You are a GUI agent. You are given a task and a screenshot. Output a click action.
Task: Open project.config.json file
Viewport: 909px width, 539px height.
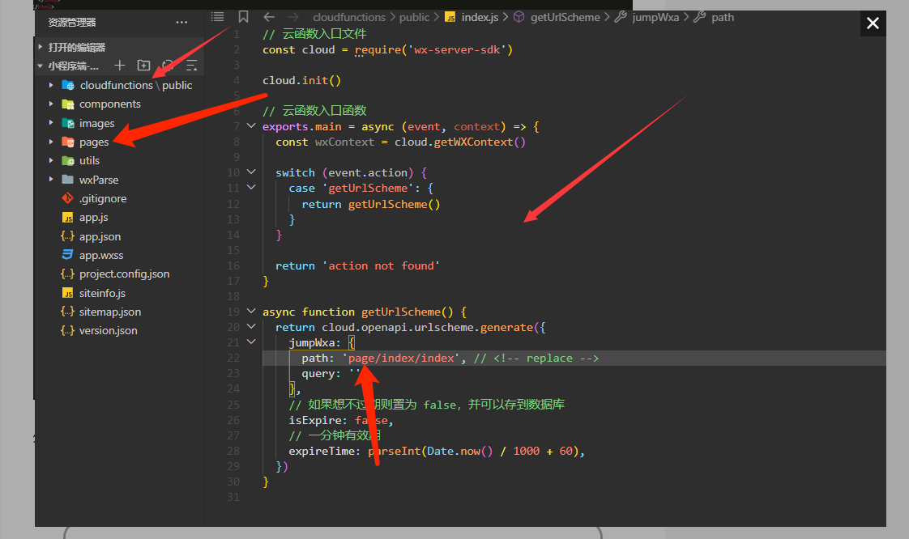[x=124, y=274]
